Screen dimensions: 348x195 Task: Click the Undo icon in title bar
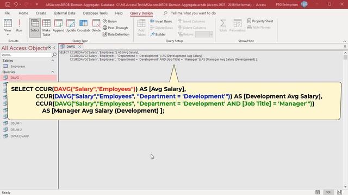point(16,4)
